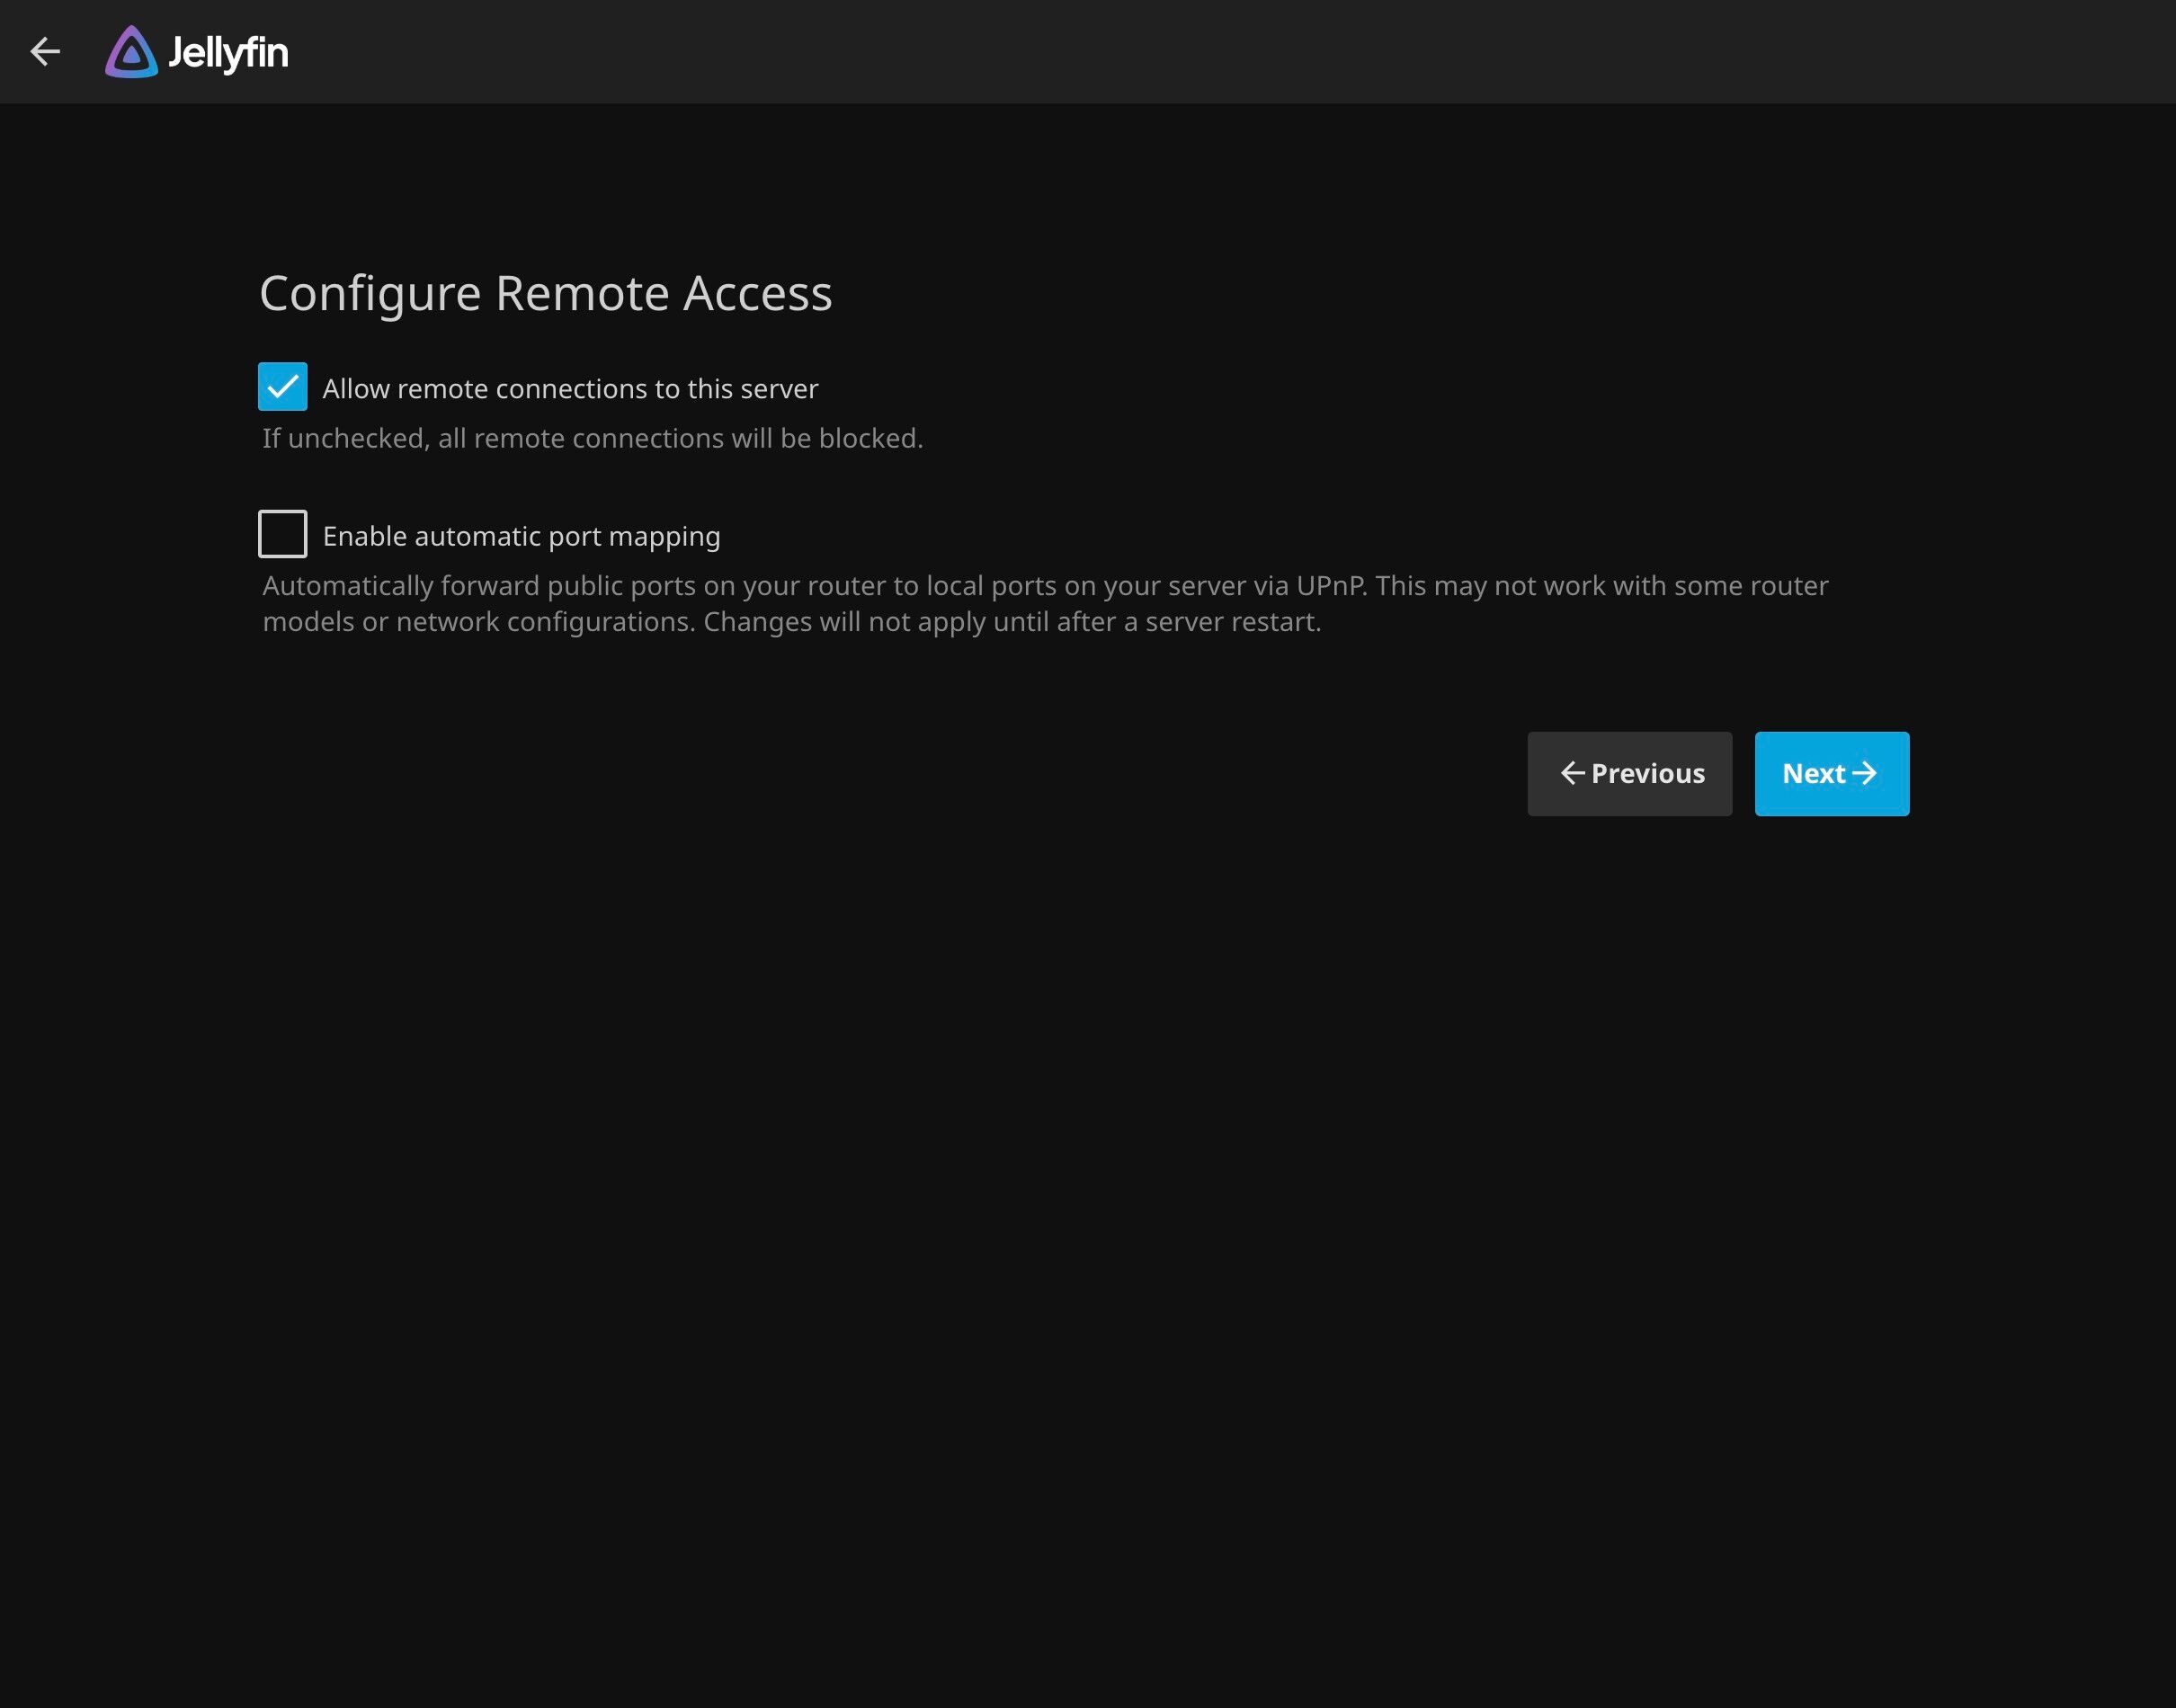
Task: Uncheck Allow remote connections checkbox
Action: [282, 387]
